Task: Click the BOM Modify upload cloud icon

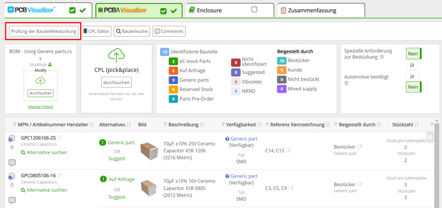Action: coord(41,82)
